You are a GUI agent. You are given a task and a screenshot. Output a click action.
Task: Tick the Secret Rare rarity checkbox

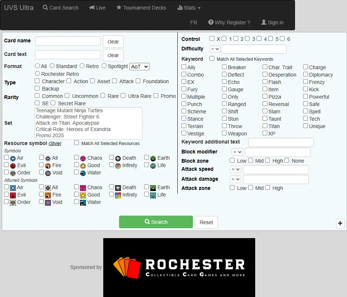pos(53,103)
